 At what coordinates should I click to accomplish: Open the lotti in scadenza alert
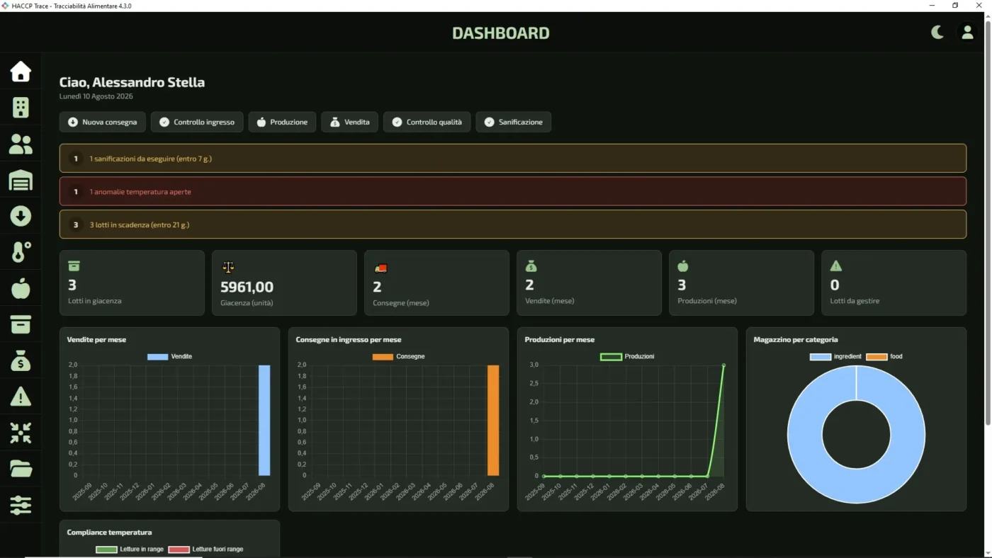(513, 224)
